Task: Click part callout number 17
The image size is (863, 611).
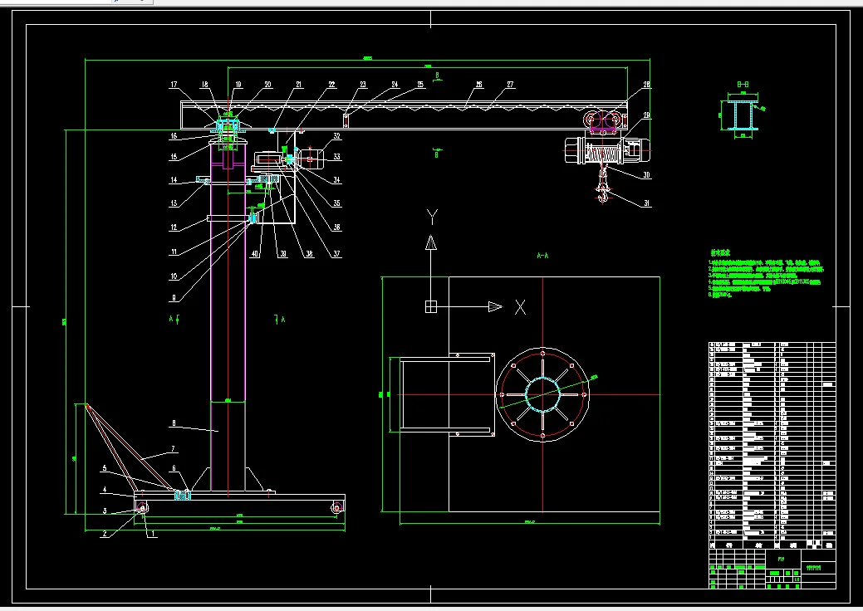Action: tap(174, 85)
